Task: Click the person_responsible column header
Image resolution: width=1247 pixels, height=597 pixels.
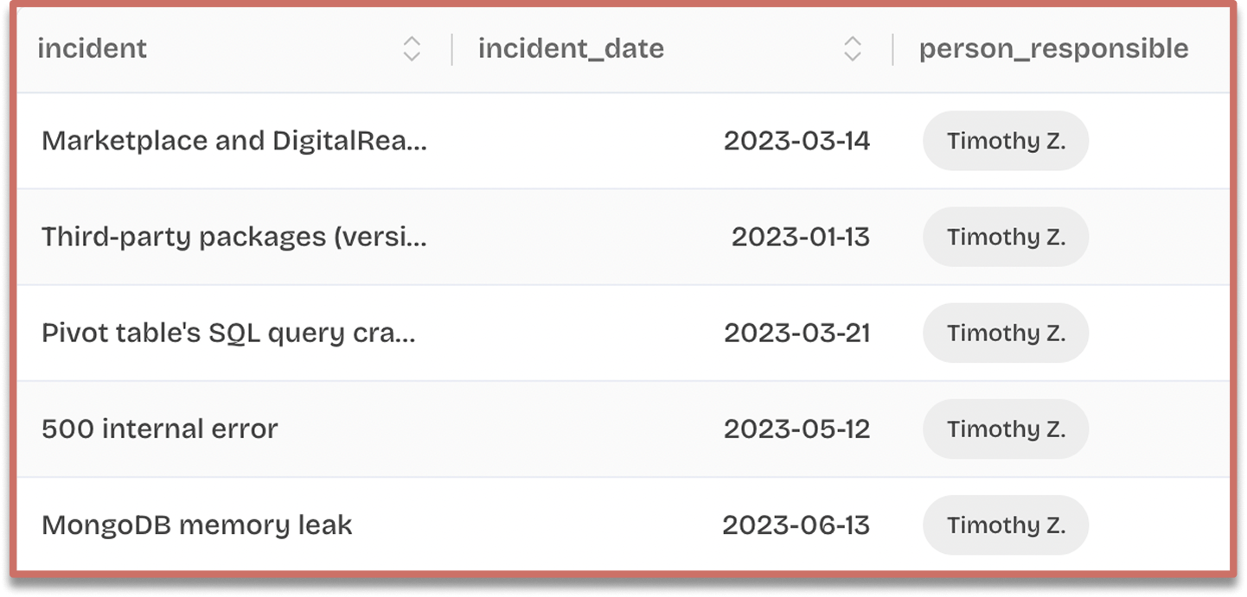Action: click(1053, 49)
